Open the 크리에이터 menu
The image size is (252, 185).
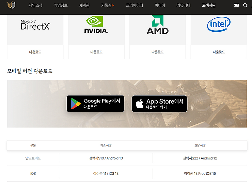135,5
